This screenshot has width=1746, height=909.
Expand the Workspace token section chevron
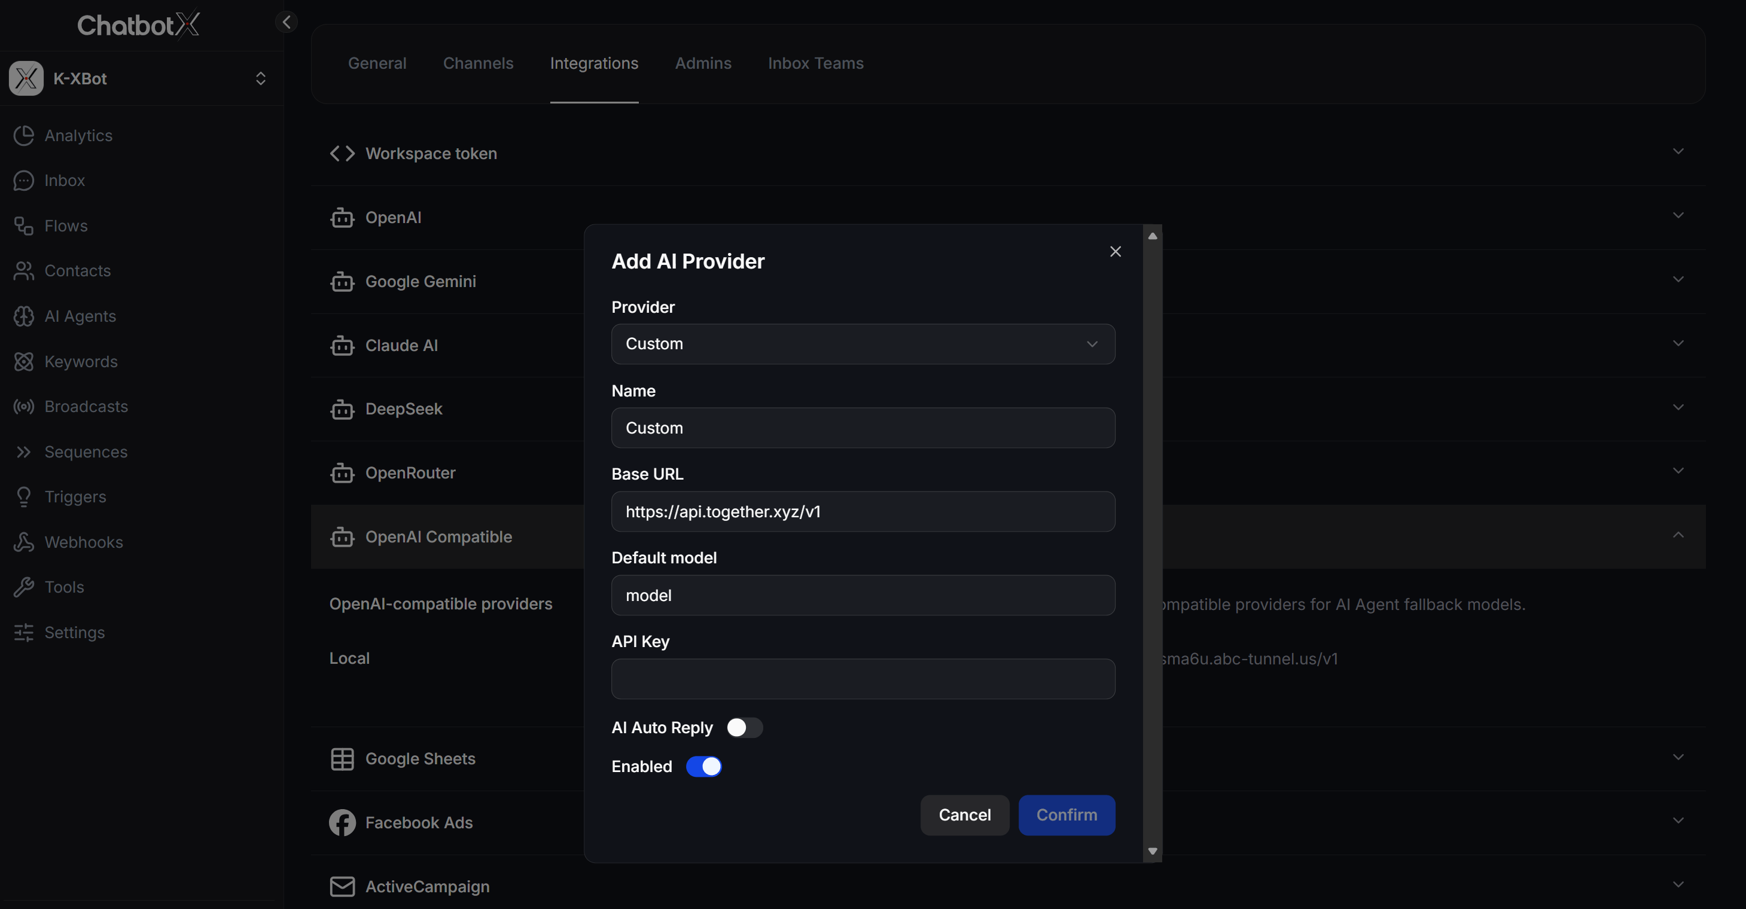(x=1678, y=151)
